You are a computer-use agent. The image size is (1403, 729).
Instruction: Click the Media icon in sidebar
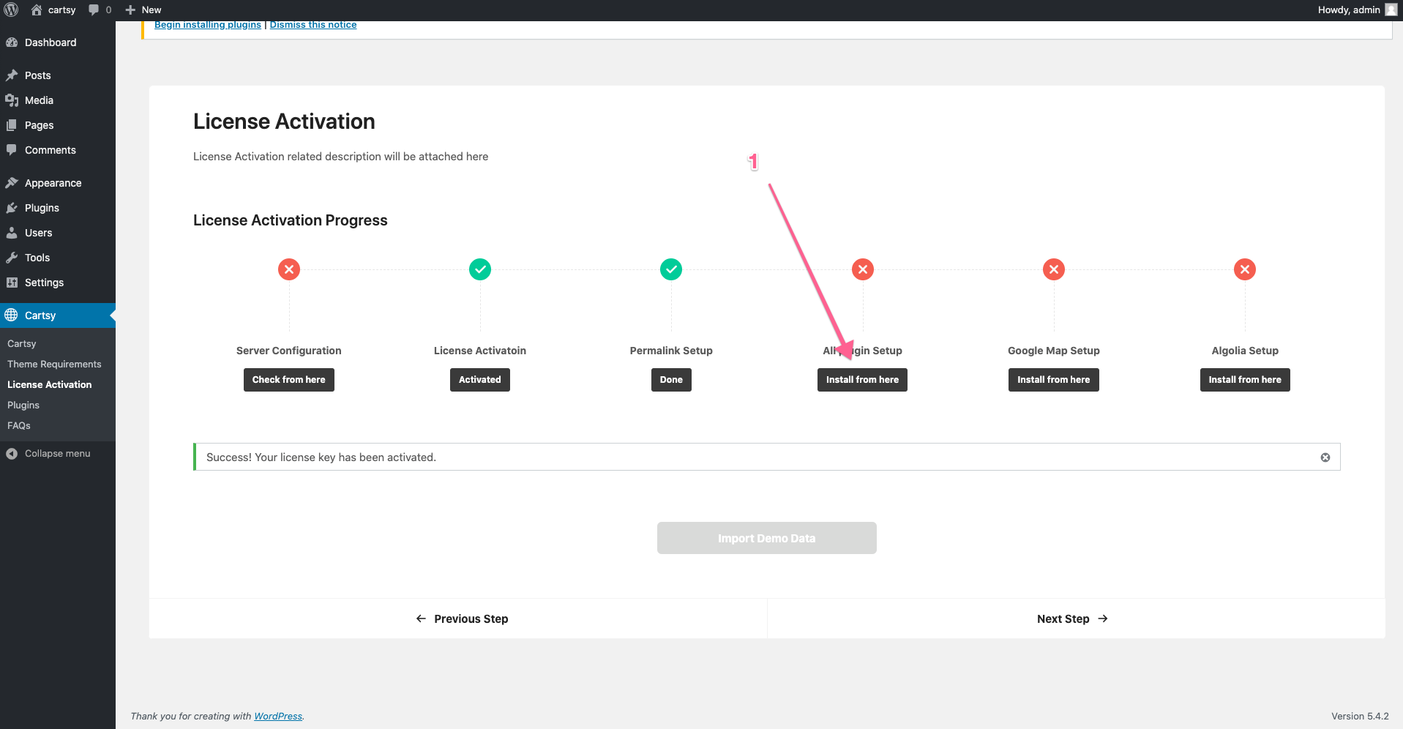click(x=12, y=100)
